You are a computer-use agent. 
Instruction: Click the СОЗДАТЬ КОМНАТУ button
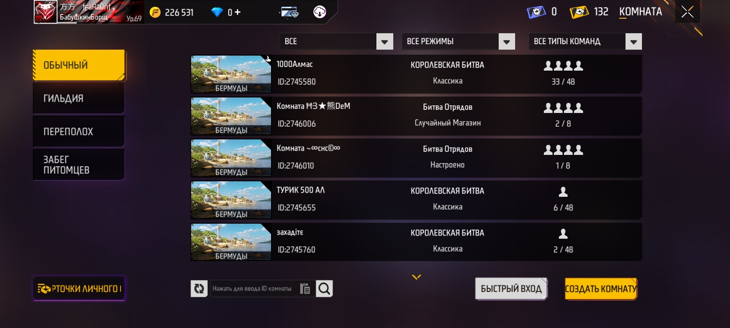tap(601, 289)
